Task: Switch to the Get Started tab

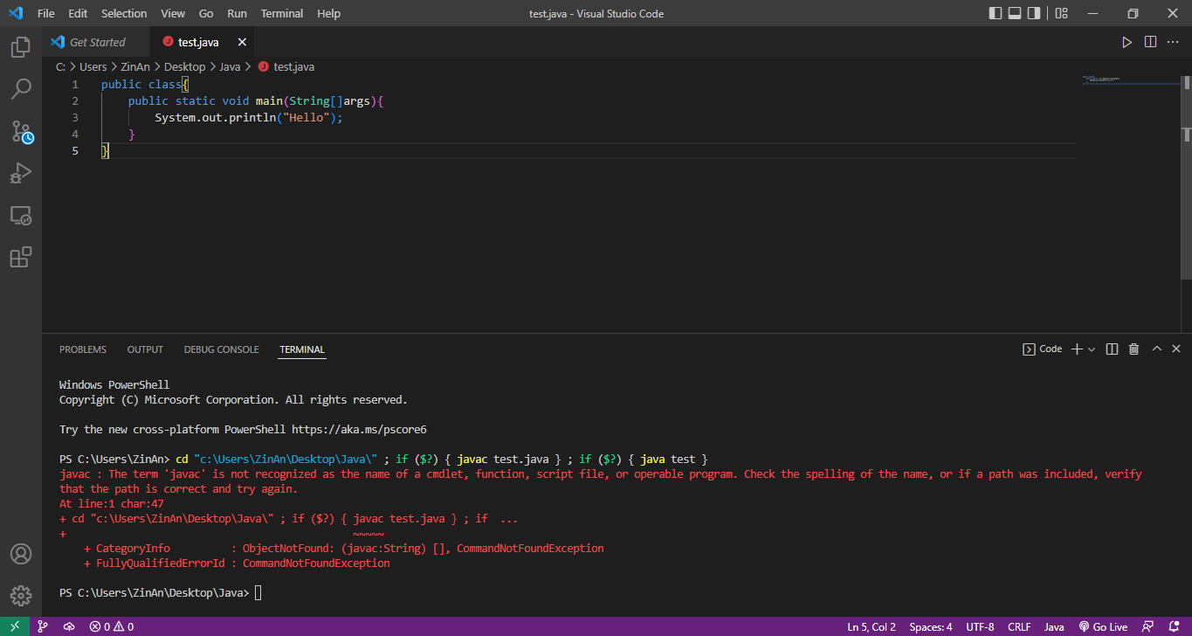Action: point(96,42)
